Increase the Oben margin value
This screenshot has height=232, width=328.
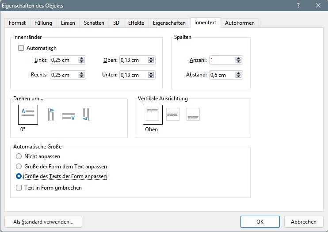[x=151, y=58]
